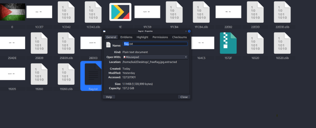Select the 19260.zlib binary file icon

point(66,74)
